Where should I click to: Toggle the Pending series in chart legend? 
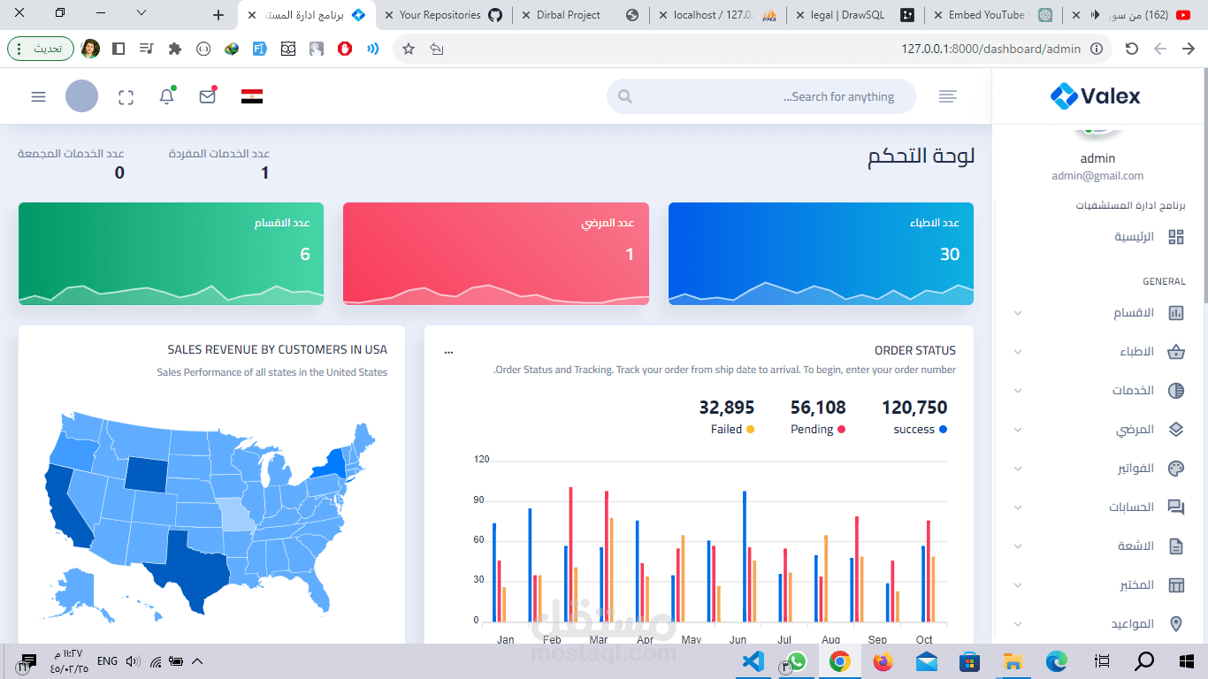point(818,430)
